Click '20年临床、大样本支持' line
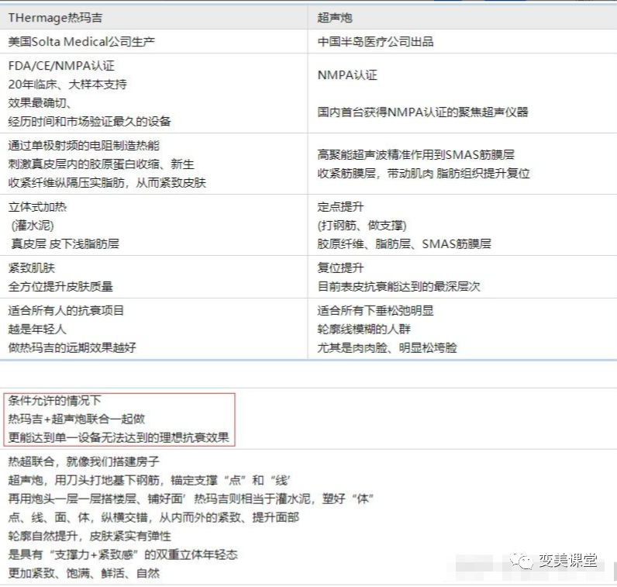 point(67,85)
